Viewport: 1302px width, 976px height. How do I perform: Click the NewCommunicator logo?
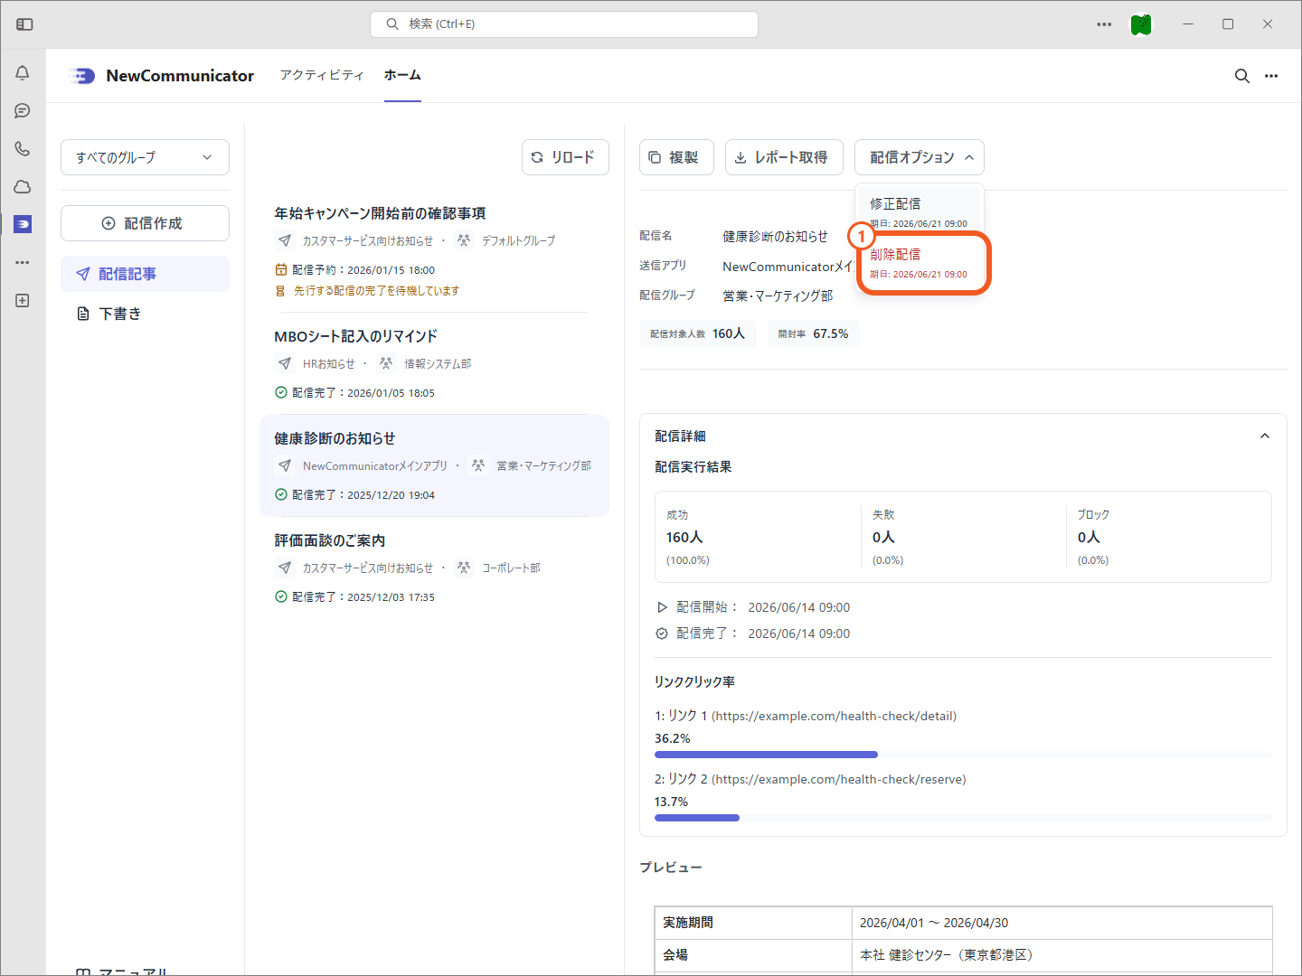[x=82, y=76]
